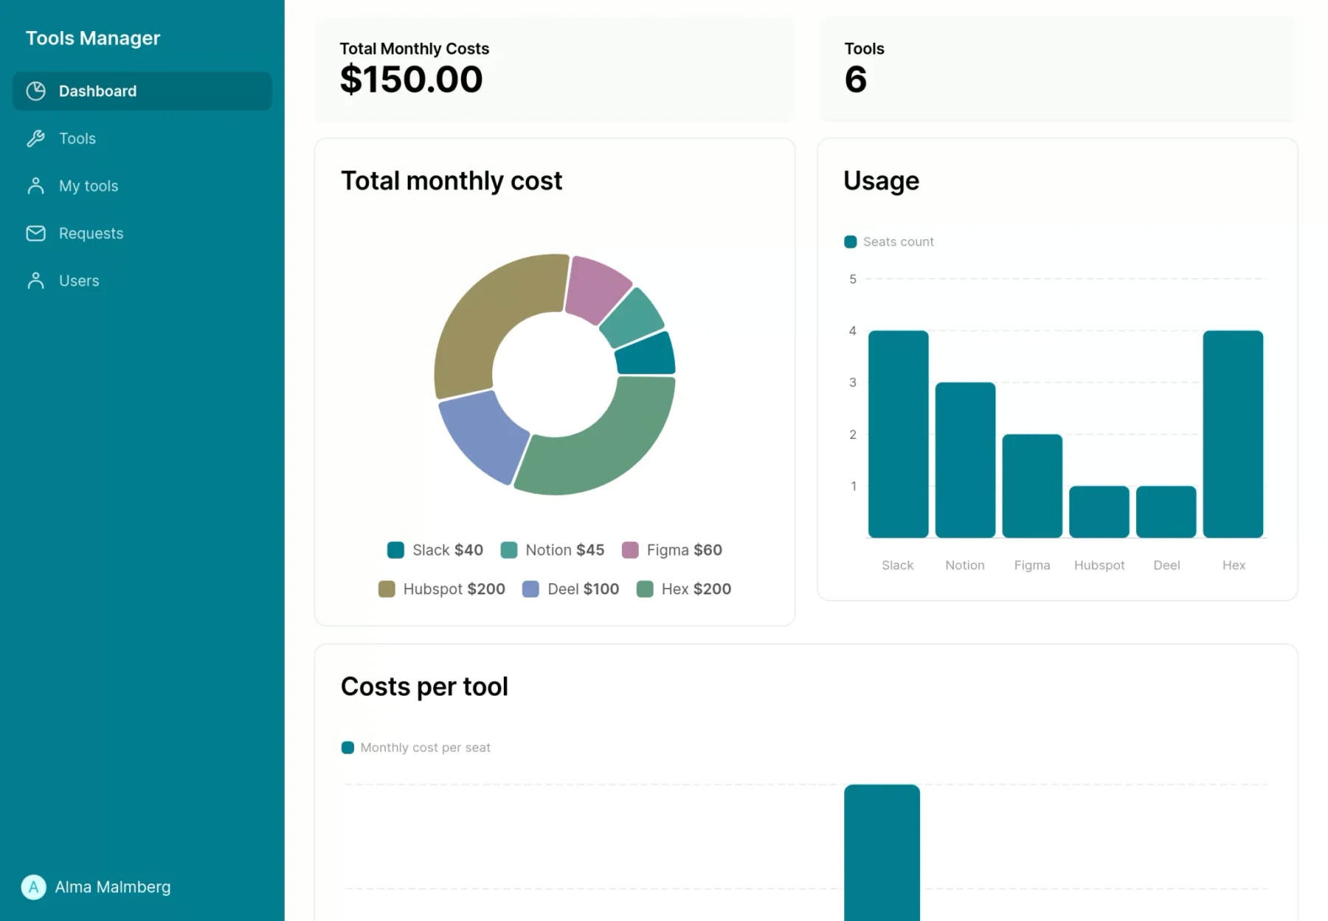
Task: Click the Hex bar in Usage chart
Action: coord(1233,434)
